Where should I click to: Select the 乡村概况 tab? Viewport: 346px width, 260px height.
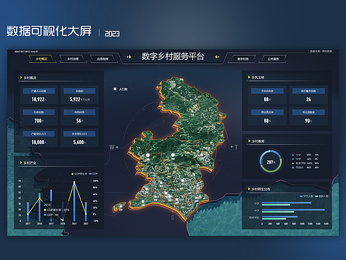coord(42,59)
